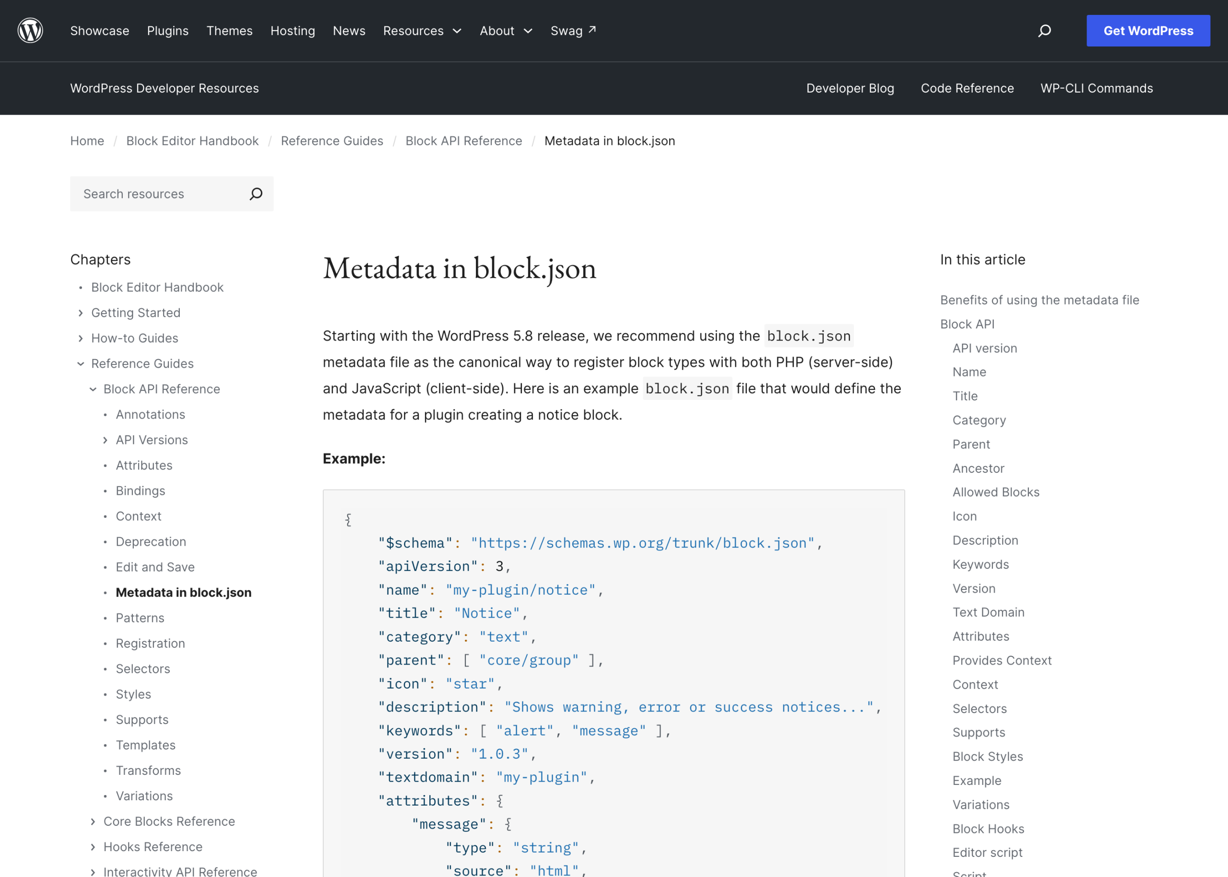Click the Block API Reference breadcrumb
This screenshot has width=1228, height=877.
click(463, 141)
